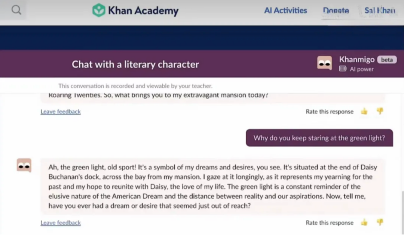Click the Khanmigo name label
The width and height of the screenshot is (404, 237).
[356, 59]
